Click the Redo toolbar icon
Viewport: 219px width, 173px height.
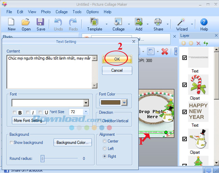[73, 22]
